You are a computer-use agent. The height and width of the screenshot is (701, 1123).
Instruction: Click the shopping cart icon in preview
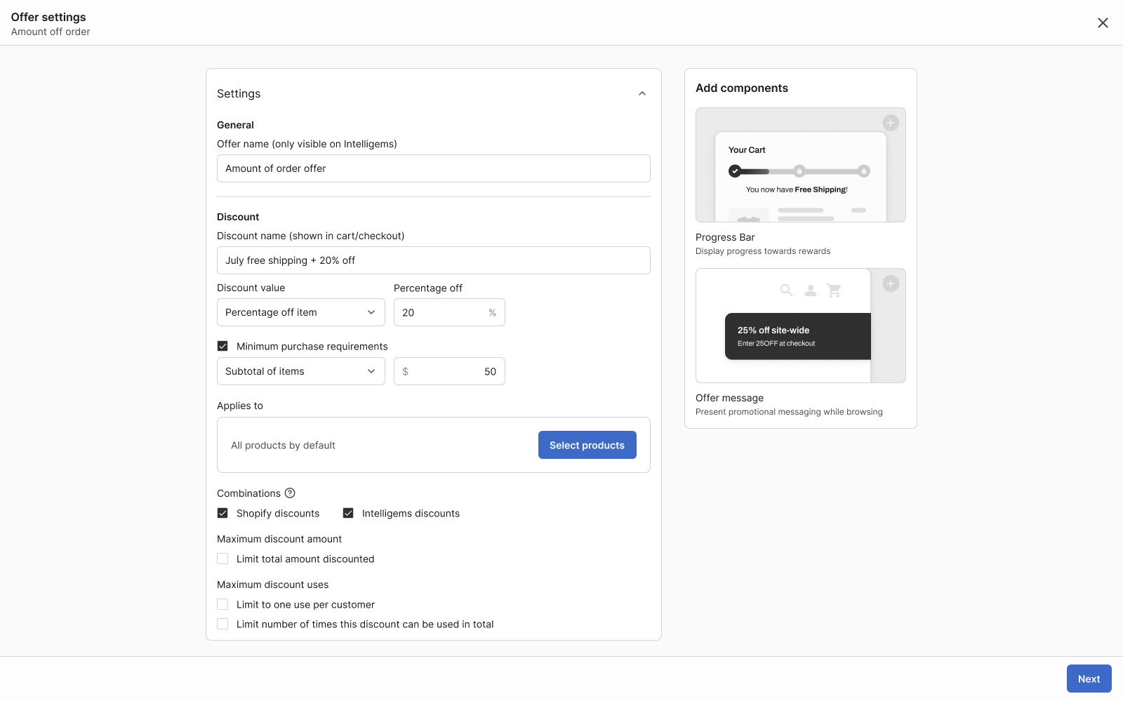pos(834,291)
